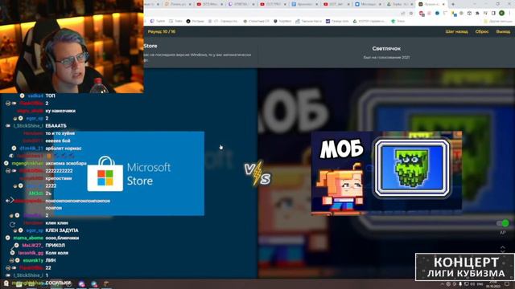Open the green Chrome profile avatar
Image resolution: width=515 pixels, height=289 pixels.
coord(501,13)
